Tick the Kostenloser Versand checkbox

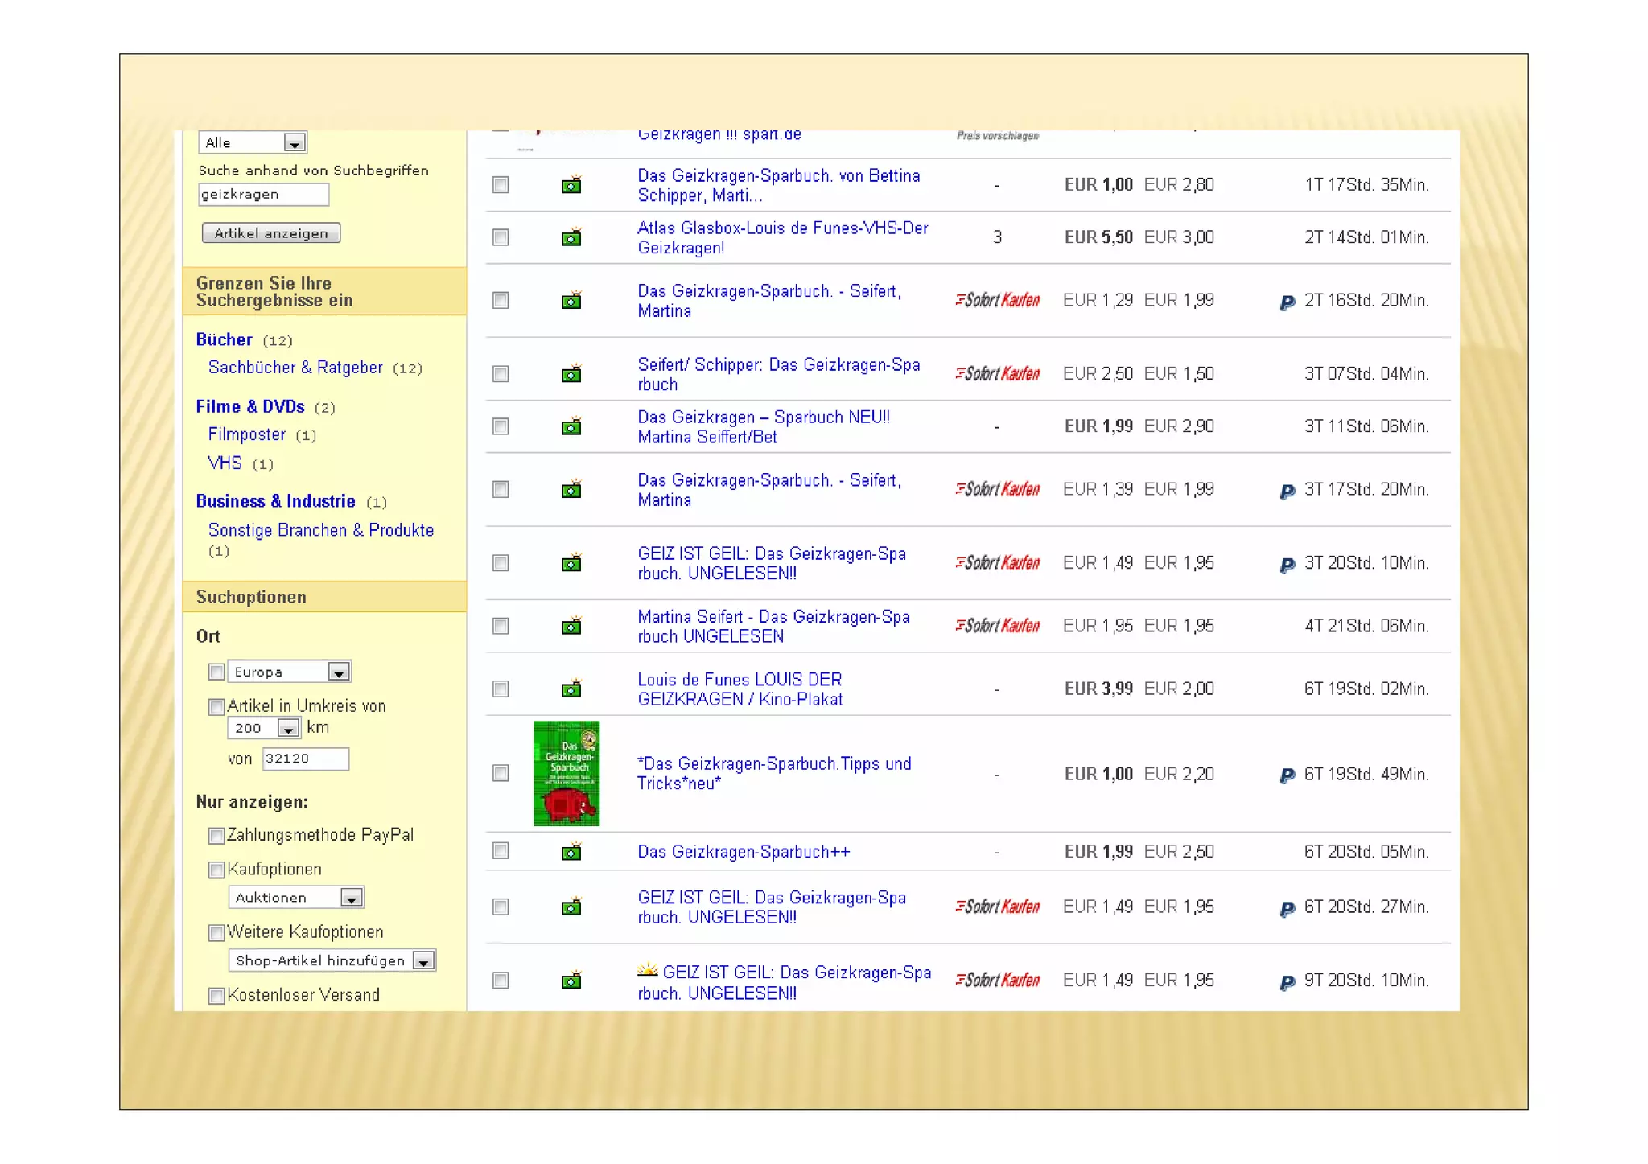tap(216, 996)
